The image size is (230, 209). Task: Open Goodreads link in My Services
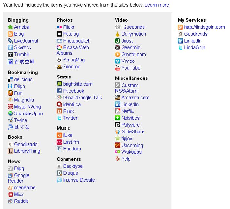196,34
